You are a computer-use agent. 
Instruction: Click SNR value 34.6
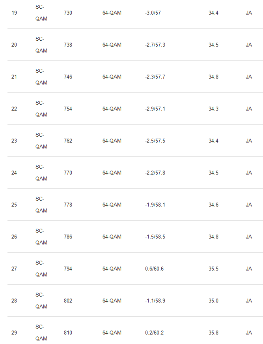(213, 205)
